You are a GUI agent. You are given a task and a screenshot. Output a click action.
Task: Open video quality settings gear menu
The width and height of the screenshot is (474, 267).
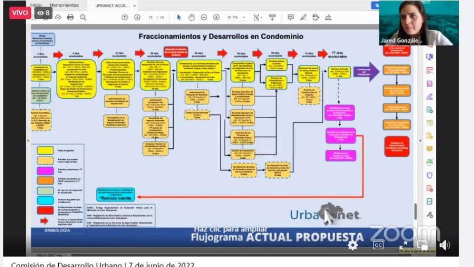coord(353,245)
